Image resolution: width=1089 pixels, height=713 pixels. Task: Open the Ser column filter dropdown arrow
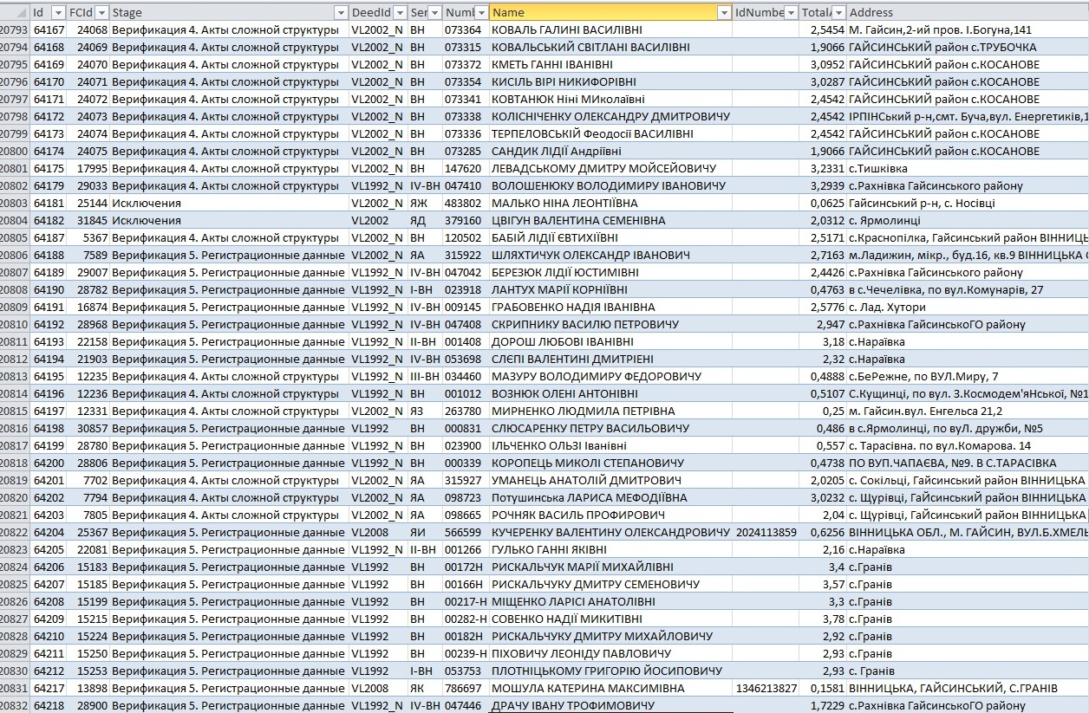434,13
